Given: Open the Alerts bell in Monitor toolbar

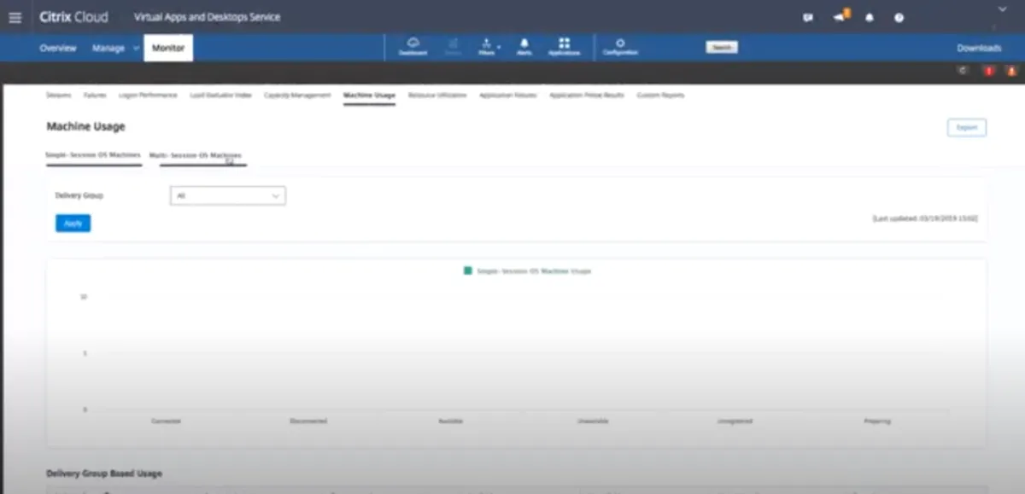Looking at the screenshot, I should pos(524,47).
